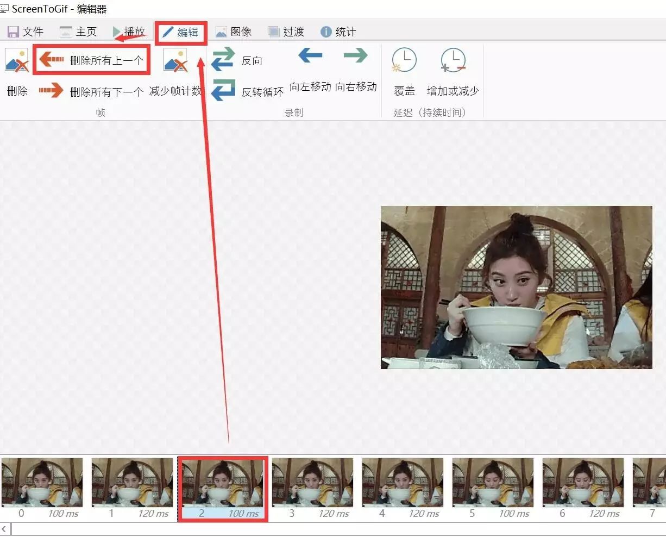Screen dimensions: 666x537
Task: Click the 向左移动 label
Action: tap(310, 87)
